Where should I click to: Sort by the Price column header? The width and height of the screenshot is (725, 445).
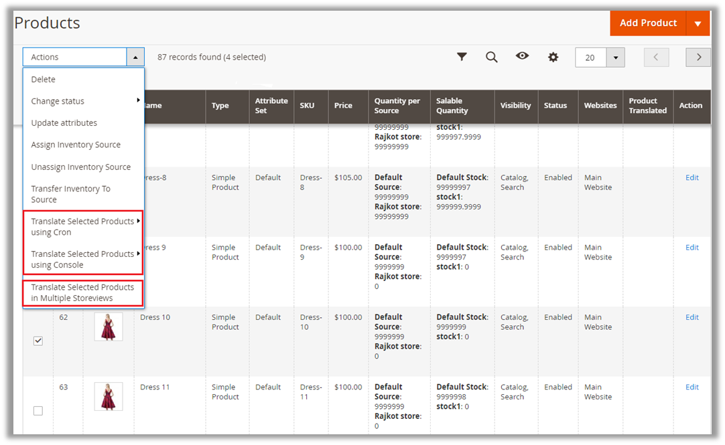click(343, 106)
